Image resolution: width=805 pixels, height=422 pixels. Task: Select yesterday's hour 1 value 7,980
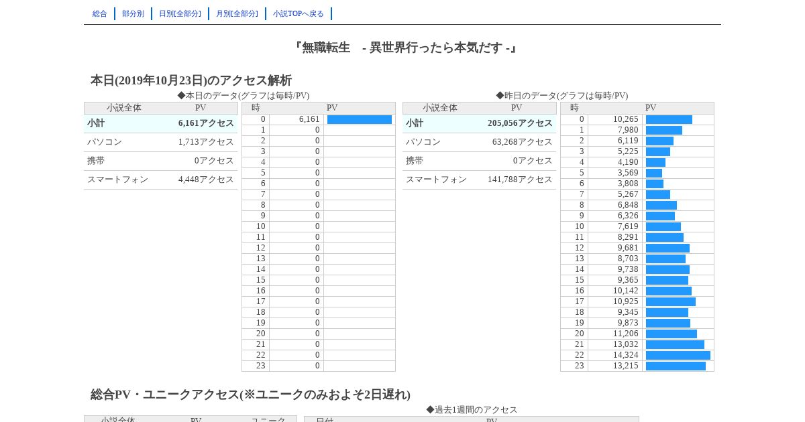628,130
